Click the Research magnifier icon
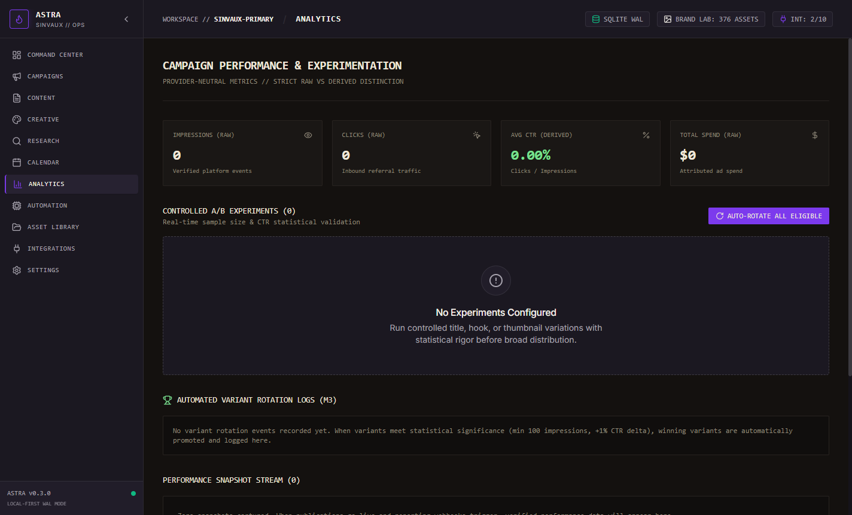This screenshot has width=852, height=515. pos(17,141)
